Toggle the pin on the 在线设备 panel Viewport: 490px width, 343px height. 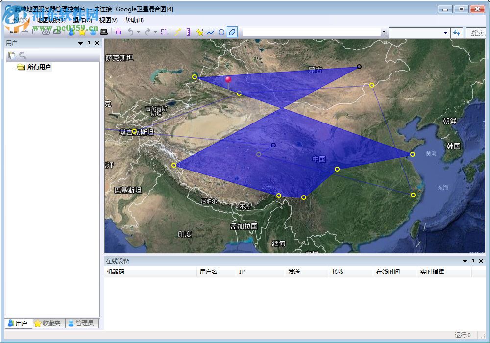point(472,261)
